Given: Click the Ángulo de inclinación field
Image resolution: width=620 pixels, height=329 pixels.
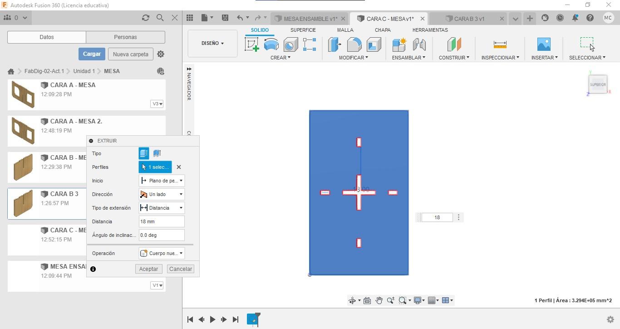Looking at the screenshot, I should click(162, 235).
